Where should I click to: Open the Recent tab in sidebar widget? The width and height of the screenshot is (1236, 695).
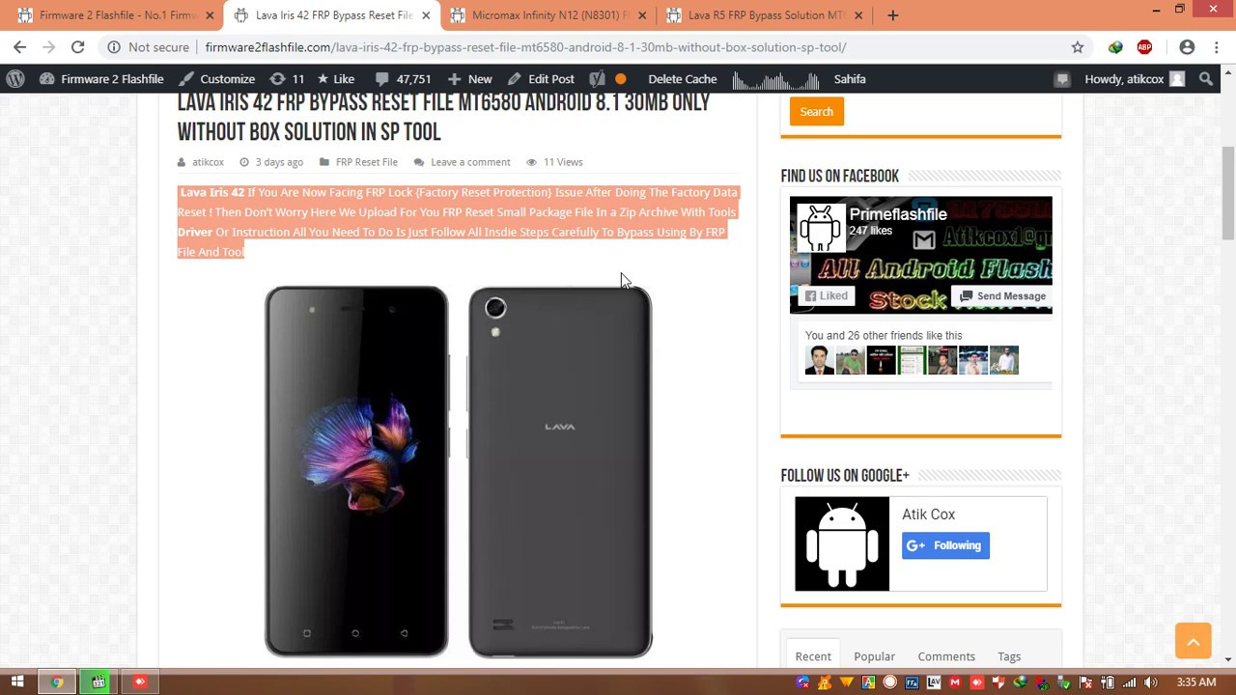(x=813, y=656)
